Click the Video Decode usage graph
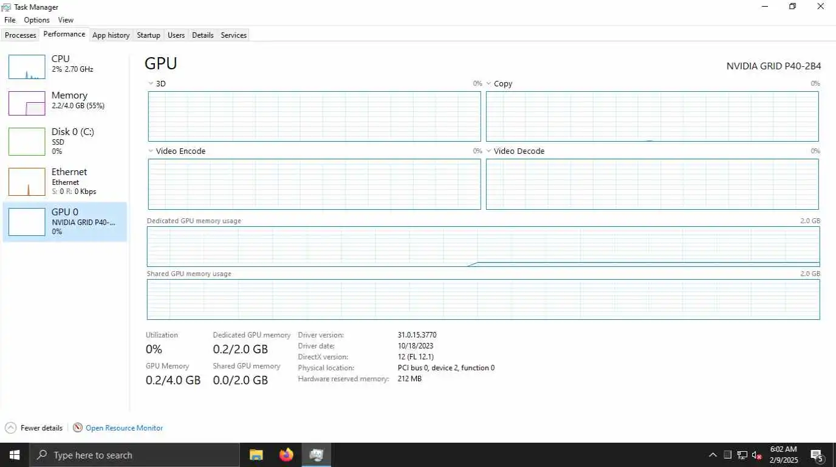836x467 pixels. click(x=653, y=184)
